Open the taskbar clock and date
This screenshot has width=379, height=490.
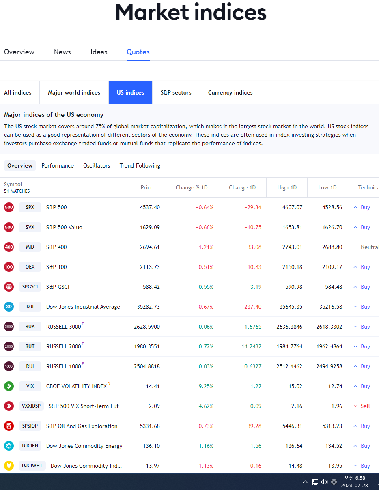(354, 482)
